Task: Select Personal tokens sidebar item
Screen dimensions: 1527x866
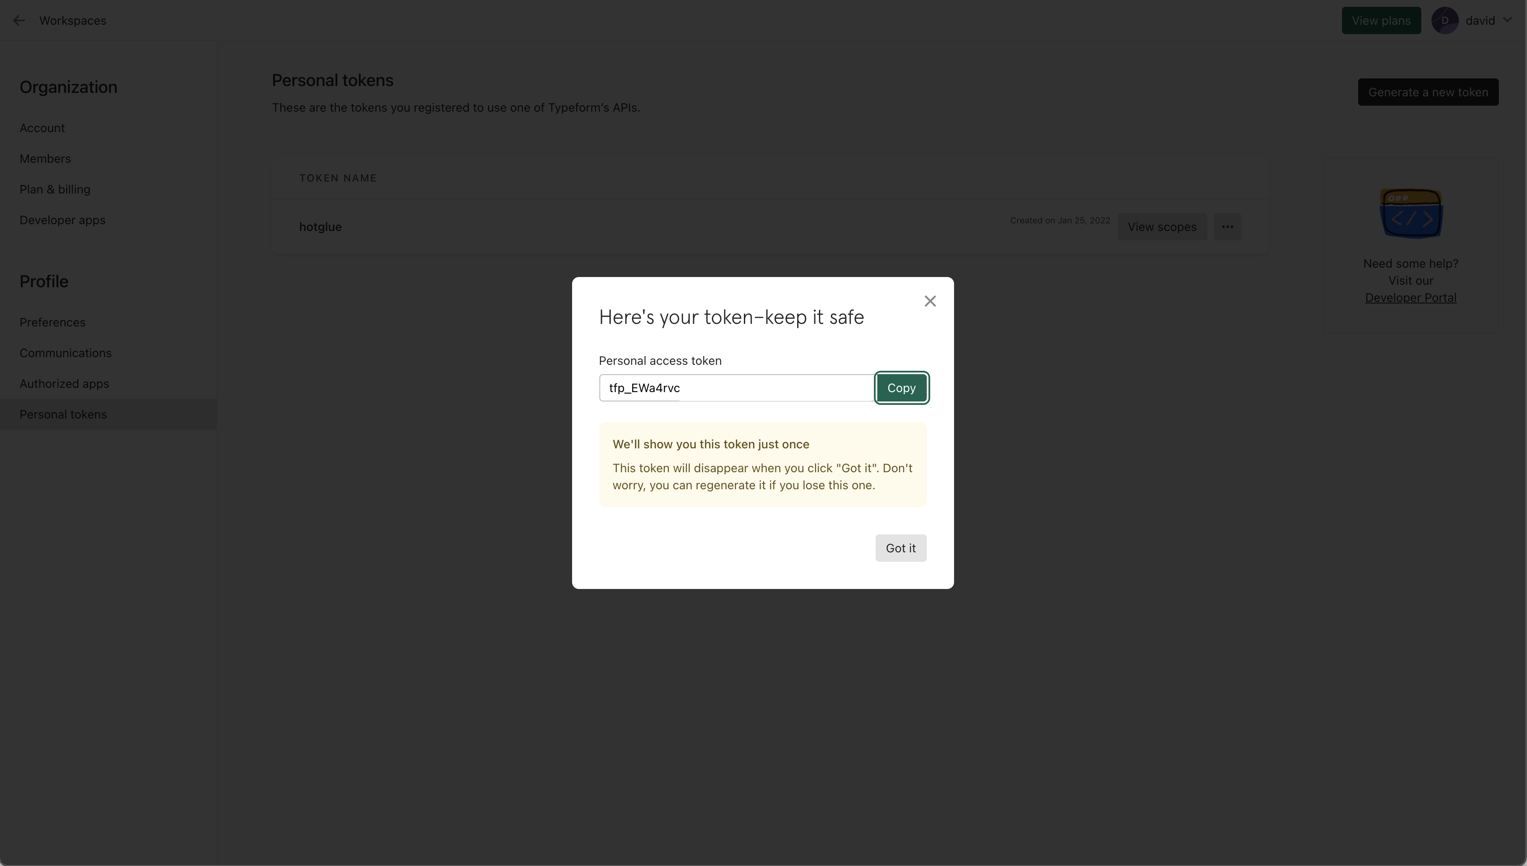Action: click(63, 415)
